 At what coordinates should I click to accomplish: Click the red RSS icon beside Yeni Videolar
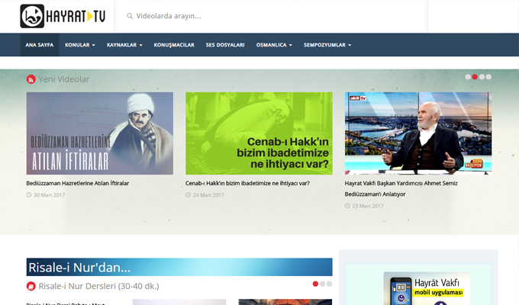click(31, 79)
